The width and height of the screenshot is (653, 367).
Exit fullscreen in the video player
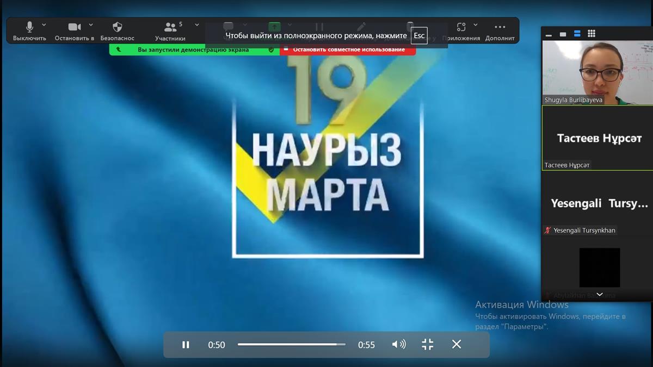(428, 345)
